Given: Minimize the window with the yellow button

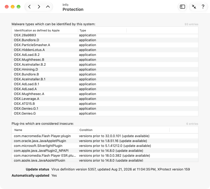Looking at the screenshot, I should point(13,7).
